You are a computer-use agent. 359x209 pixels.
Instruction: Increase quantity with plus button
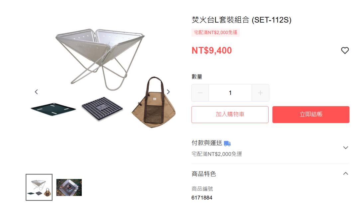point(260,93)
